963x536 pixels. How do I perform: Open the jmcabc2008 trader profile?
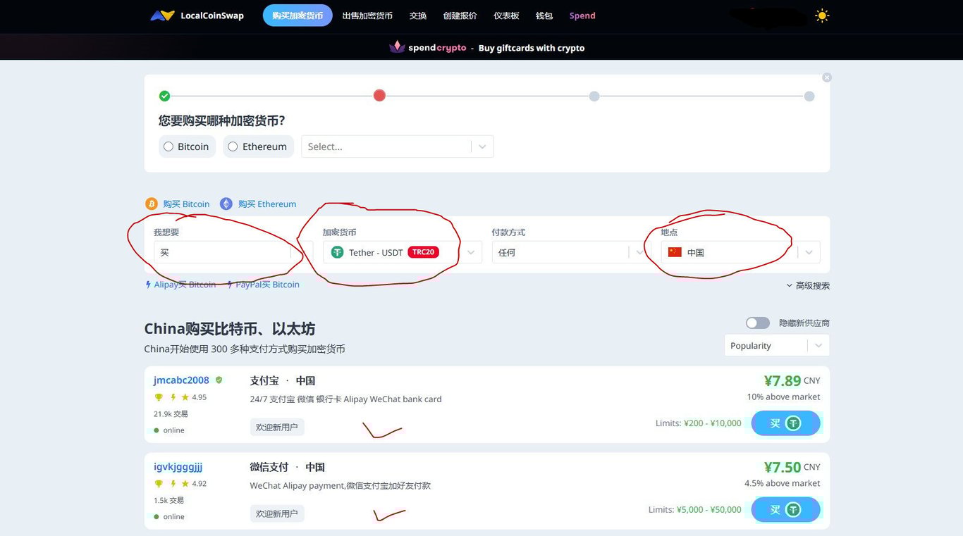[x=181, y=380]
